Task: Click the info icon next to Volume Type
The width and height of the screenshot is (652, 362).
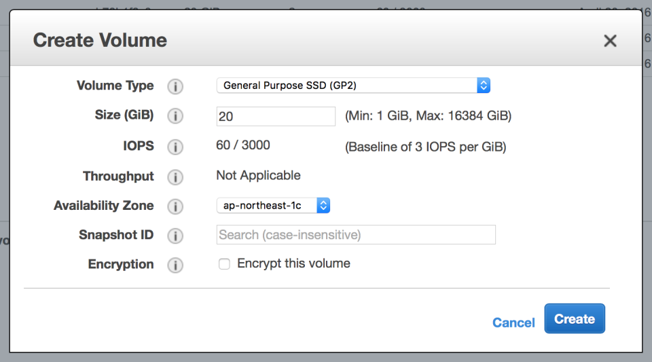Action: tap(175, 86)
